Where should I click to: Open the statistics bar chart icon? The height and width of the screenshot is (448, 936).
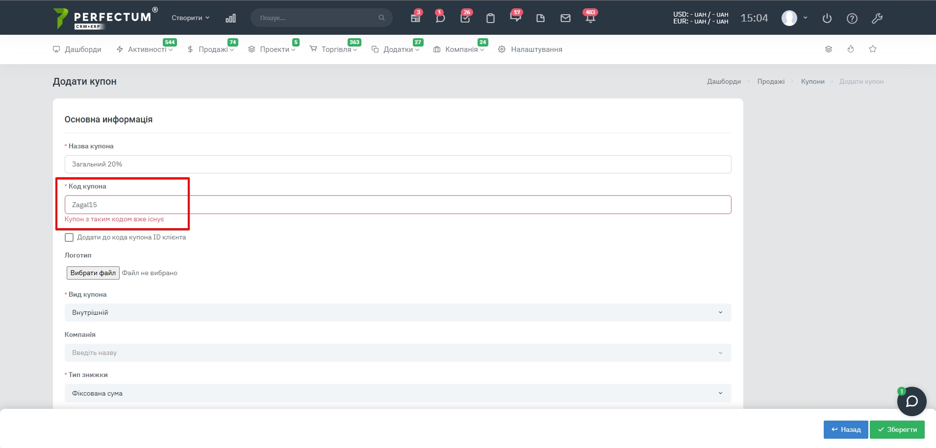230,18
